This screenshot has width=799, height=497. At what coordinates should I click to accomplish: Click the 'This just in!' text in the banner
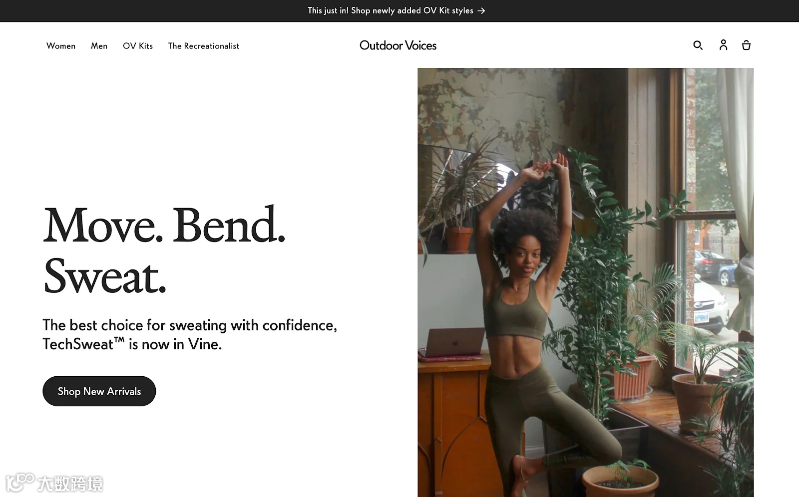(x=328, y=10)
